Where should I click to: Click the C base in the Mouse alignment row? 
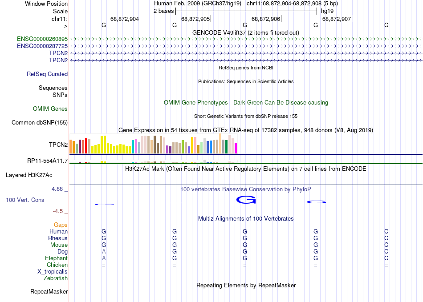[x=386, y=245]
